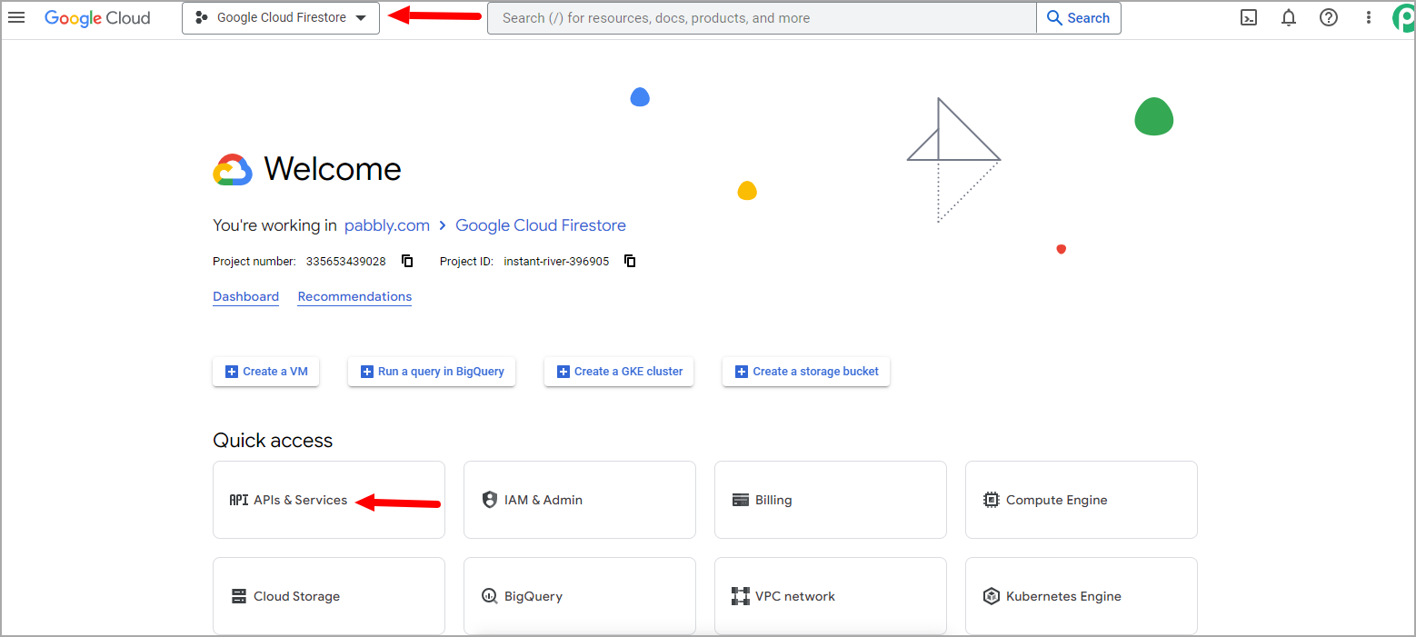Copy the project ID instant-river-396905
This screenshot has width=1416, height=637.
click(630, 261)
